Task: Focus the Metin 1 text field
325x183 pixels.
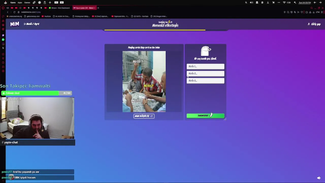Action: click(205, 66)
